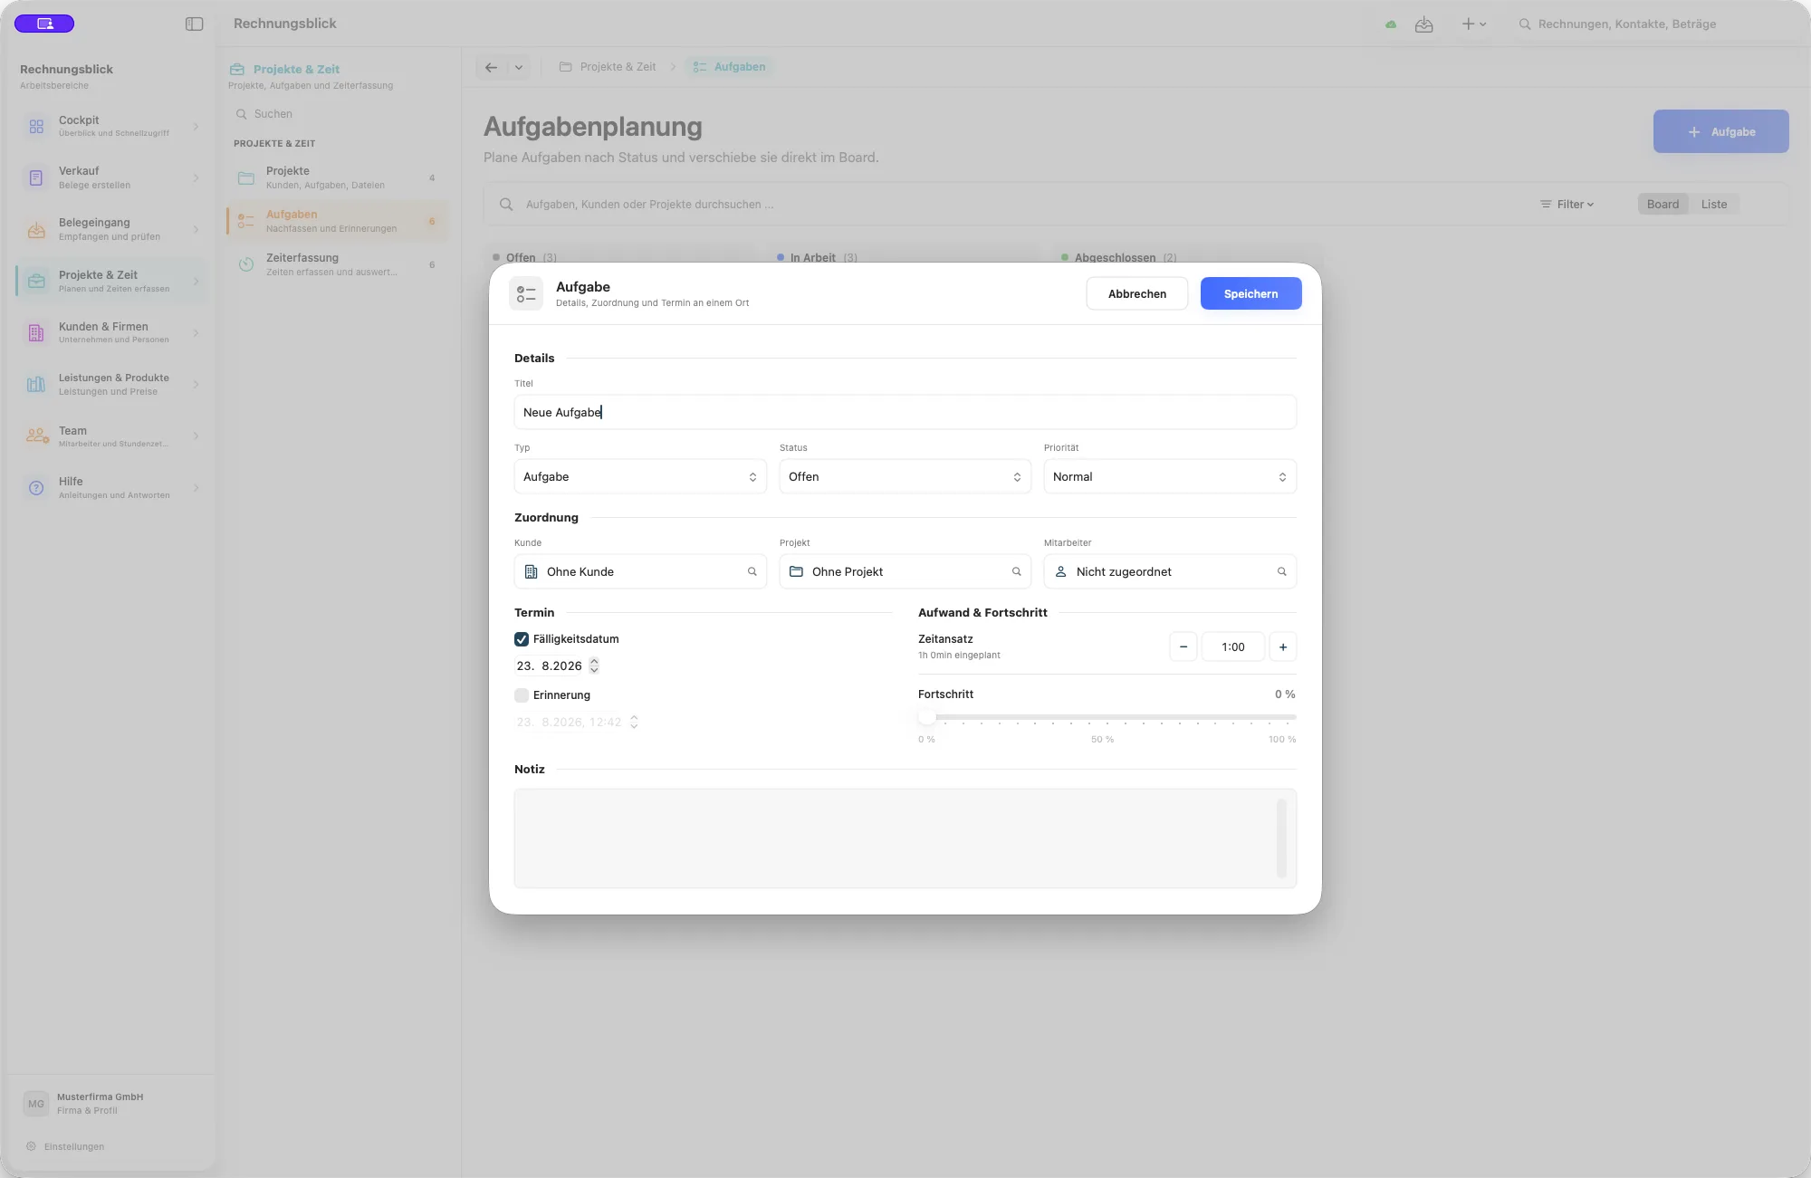Click the Abbrechen button

coord(1137,293)
